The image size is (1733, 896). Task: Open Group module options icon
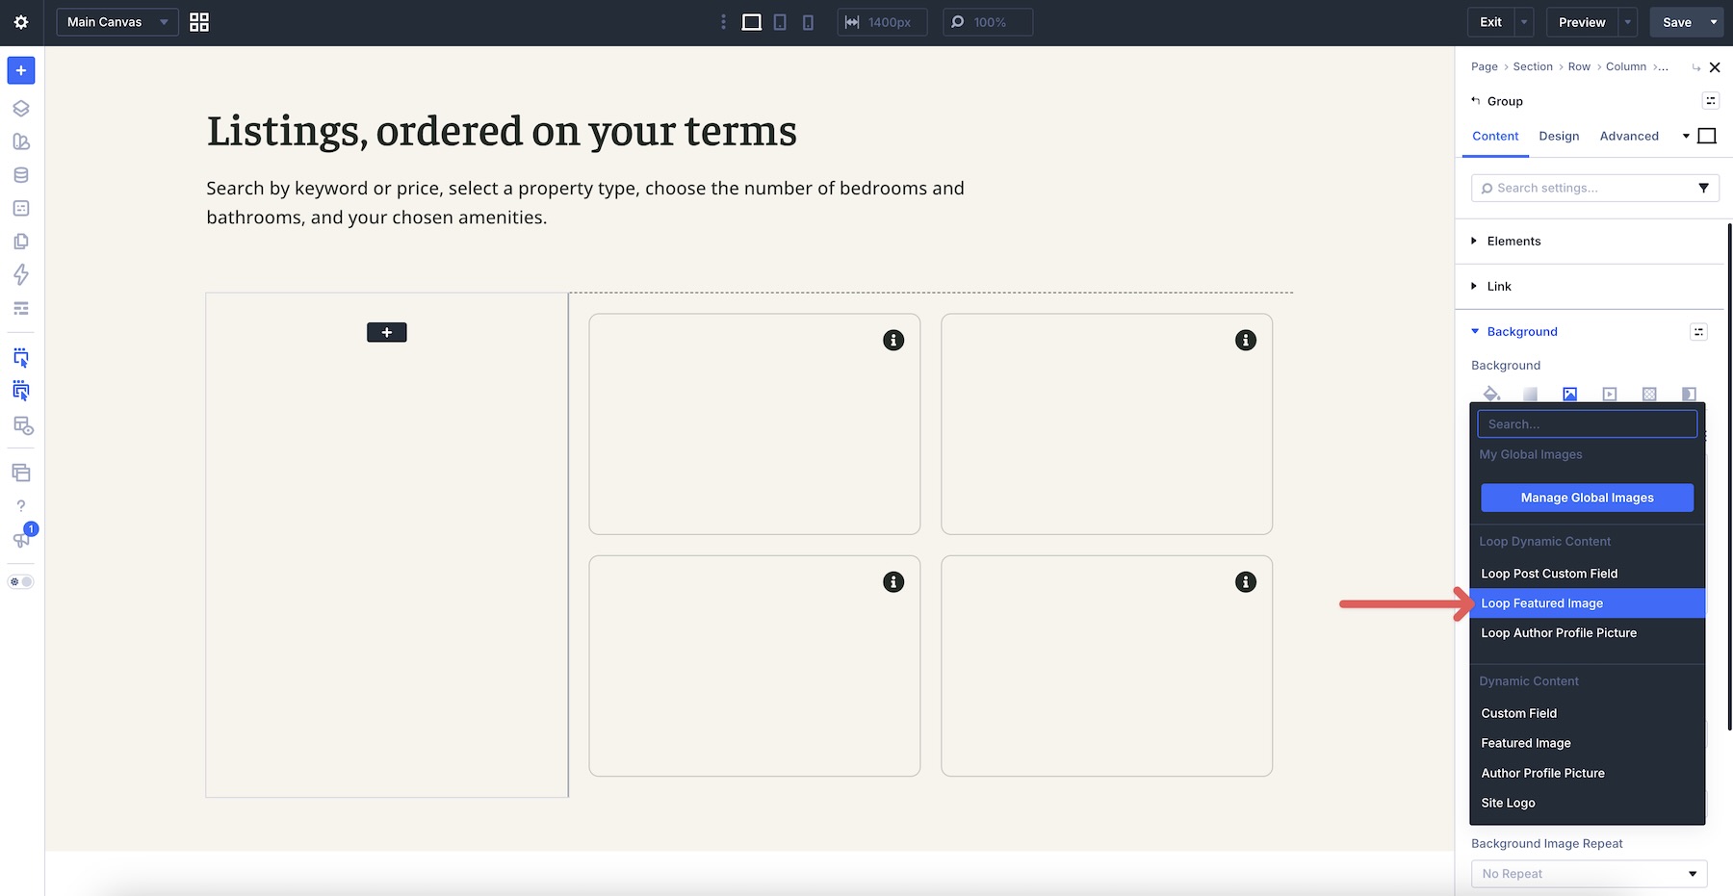click(x=1711, y=100)
